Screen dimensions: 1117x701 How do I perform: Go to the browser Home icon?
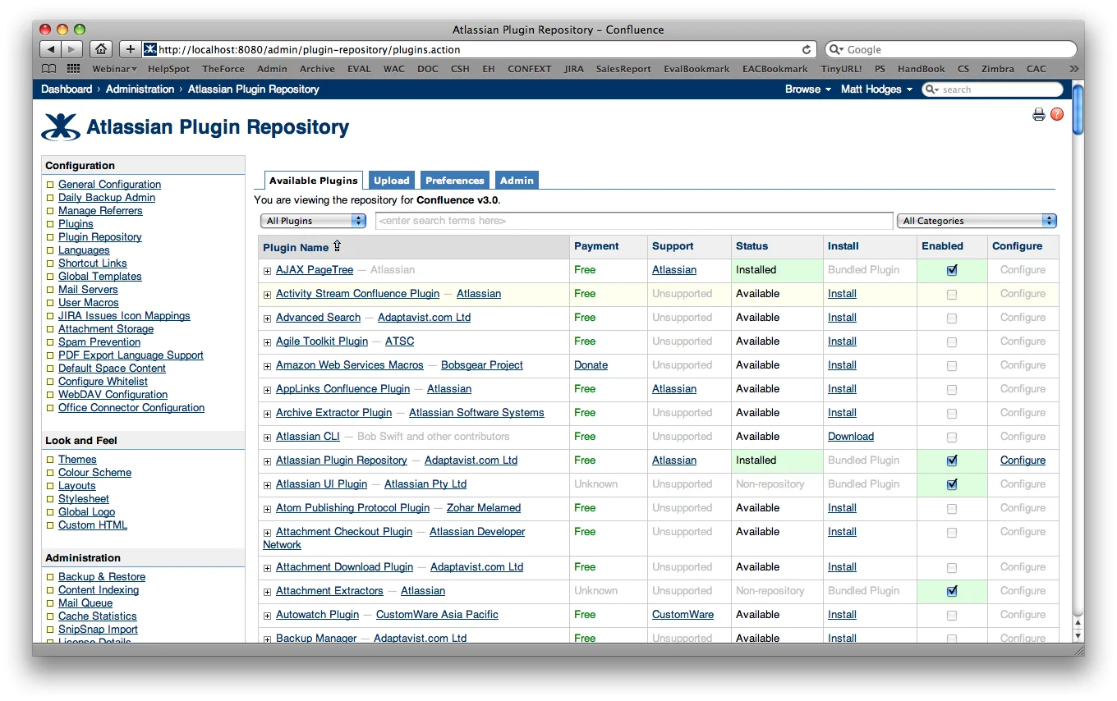click(100, 49)
